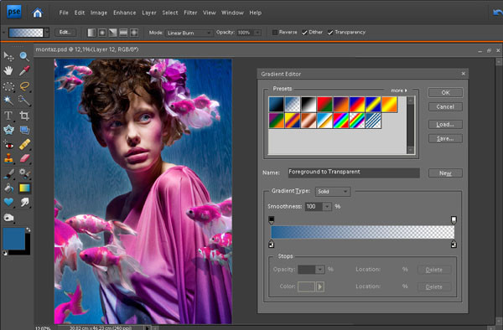The width and height of the screenshot is (503, 330).
Task: Choose the Linear gradient style
Action: (x=91, y=33)
